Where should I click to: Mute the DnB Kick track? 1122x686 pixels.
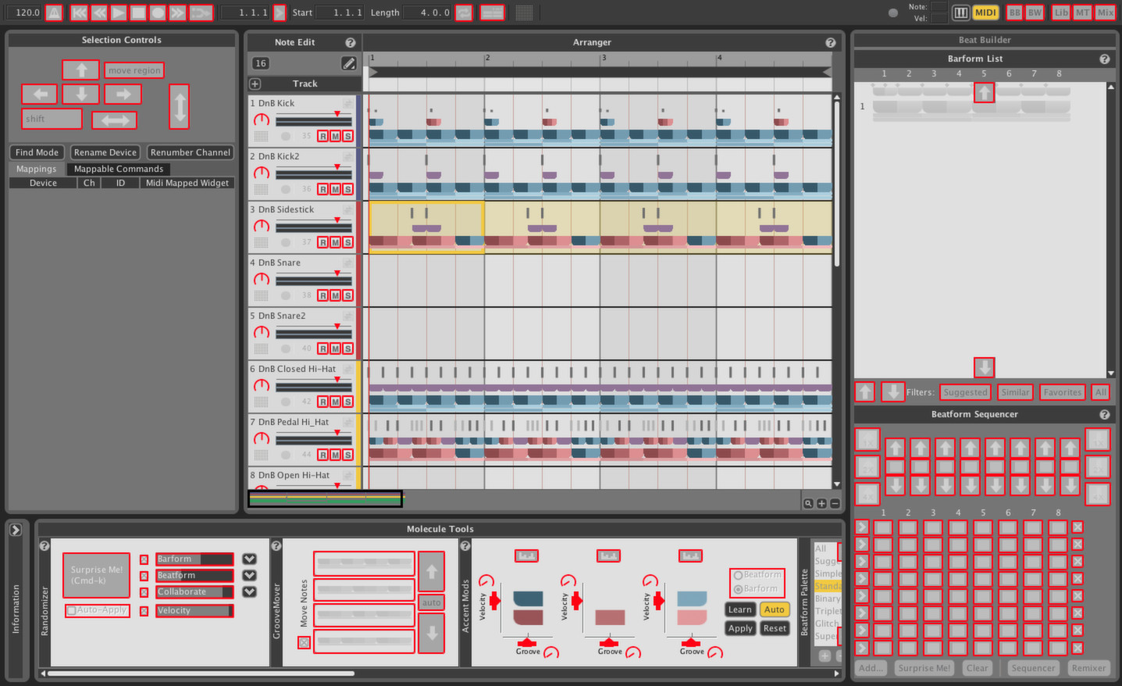click(336, 135)
